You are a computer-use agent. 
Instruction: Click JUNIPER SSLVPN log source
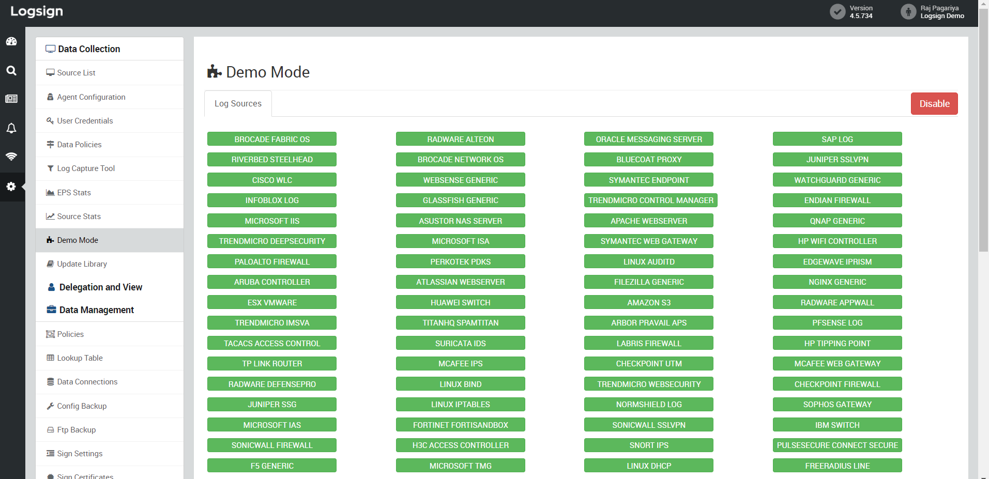838,160
